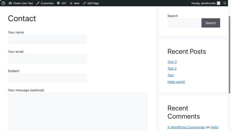Open Howdy, davidmorelo account menu
The width and height of the screenshot is (231, 131).
pyautogui.click(x=206, y=3)
